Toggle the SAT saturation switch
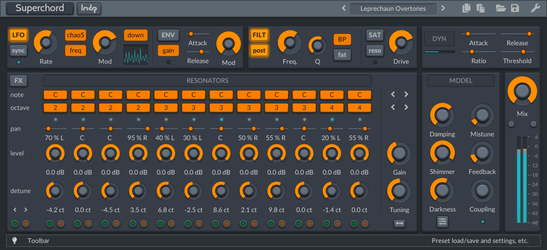 [375, 35]
